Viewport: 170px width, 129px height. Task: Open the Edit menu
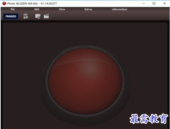click(37, 9)
